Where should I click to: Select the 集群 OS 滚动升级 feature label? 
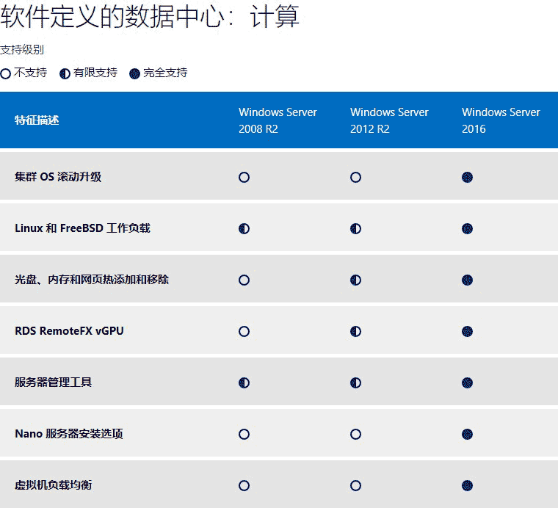tap(58, 177)
